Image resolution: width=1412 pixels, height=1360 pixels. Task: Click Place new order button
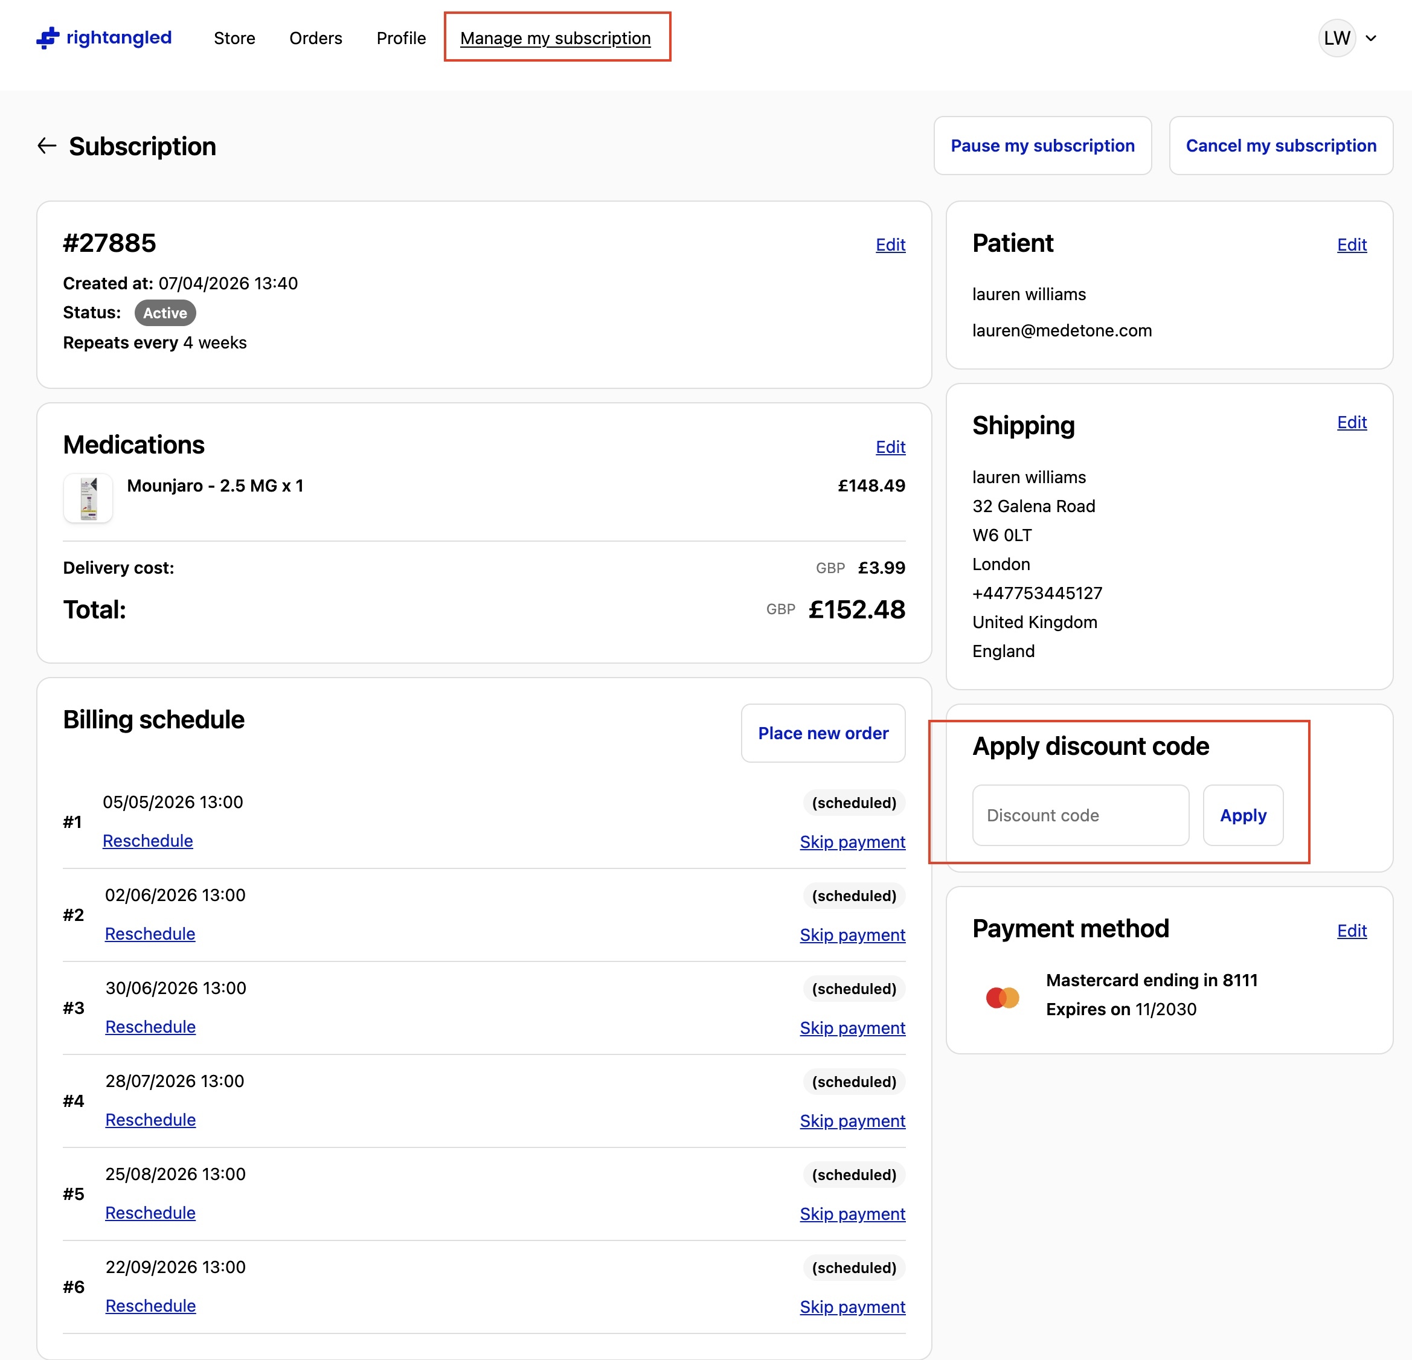[x=823, y=733]
